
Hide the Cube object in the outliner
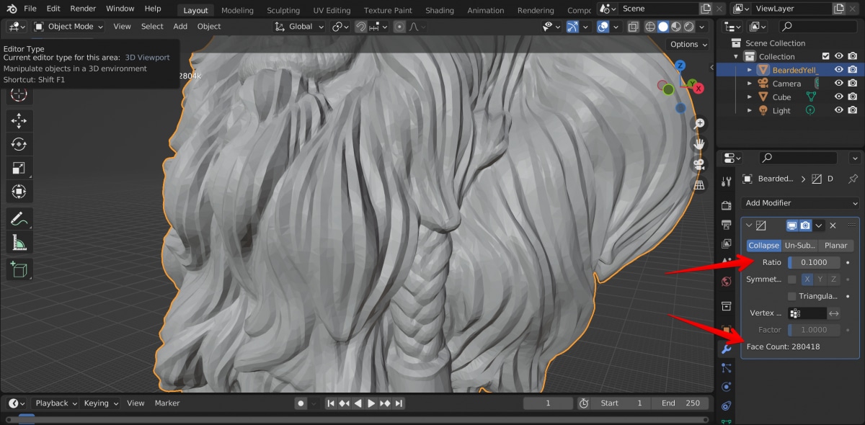838,97
